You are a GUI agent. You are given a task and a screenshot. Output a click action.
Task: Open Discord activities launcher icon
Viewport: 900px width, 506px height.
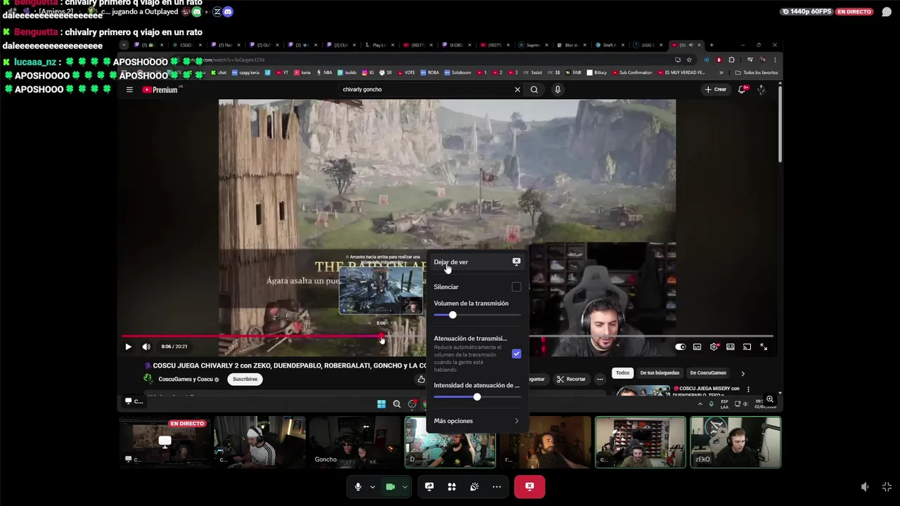(451, 486)
